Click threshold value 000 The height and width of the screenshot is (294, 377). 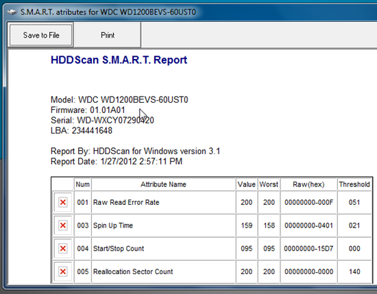click(354, 248)
